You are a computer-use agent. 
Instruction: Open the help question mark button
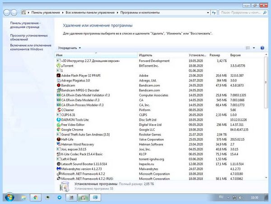click(x=262, y=48)
